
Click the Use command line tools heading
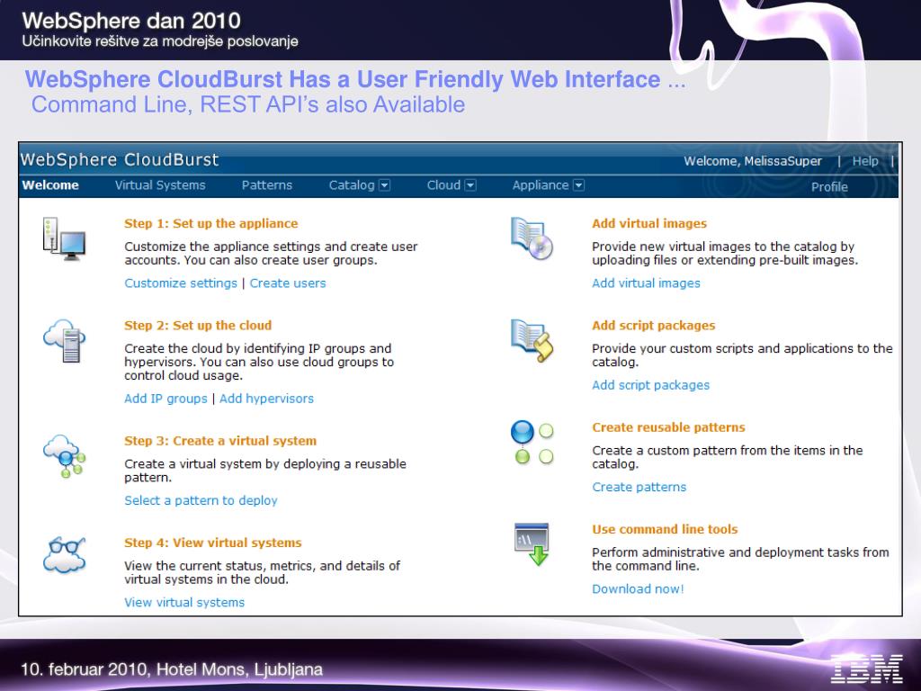coord(665,529)
